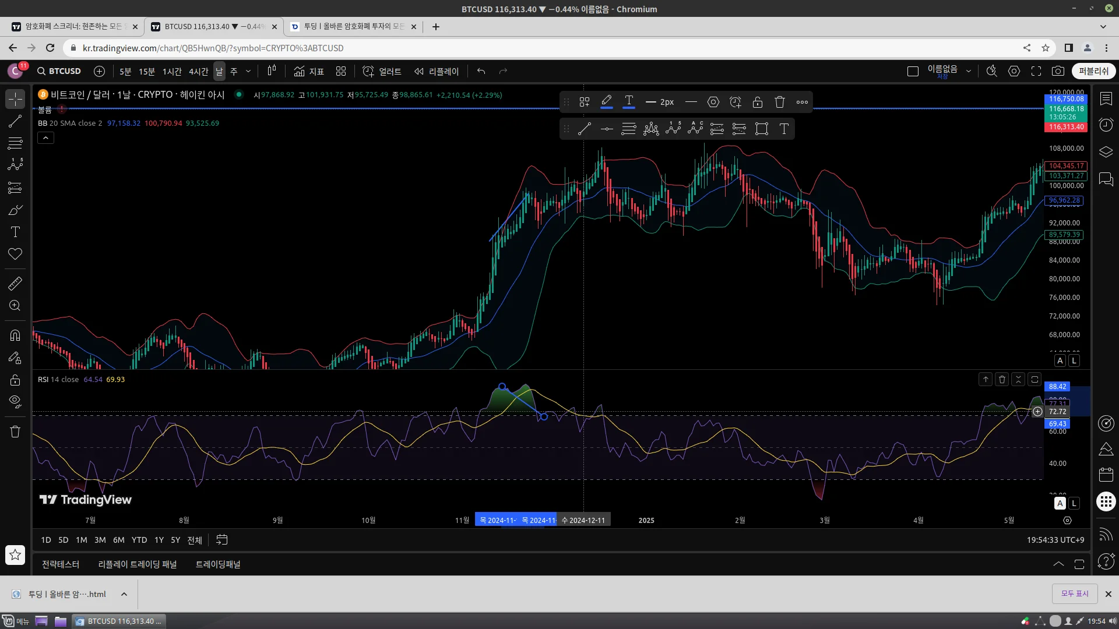The height and width of the screenshot is (629, 1119).
Task: Open the layout grid icon in top toolbar
Action: [341, 71]
